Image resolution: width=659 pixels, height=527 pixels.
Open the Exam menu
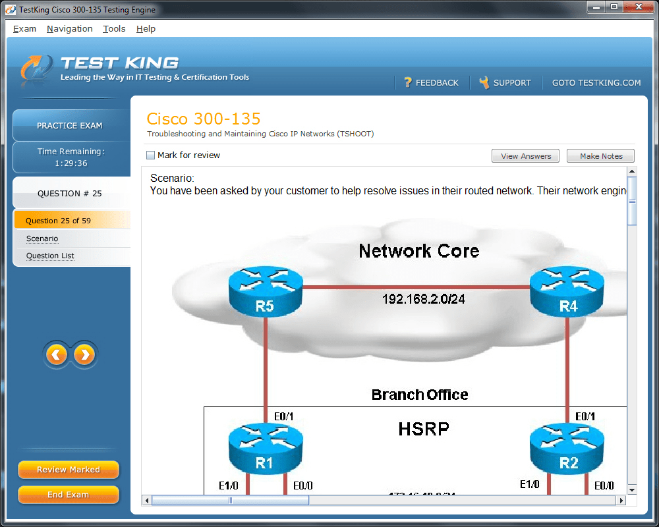coord(24,28)
